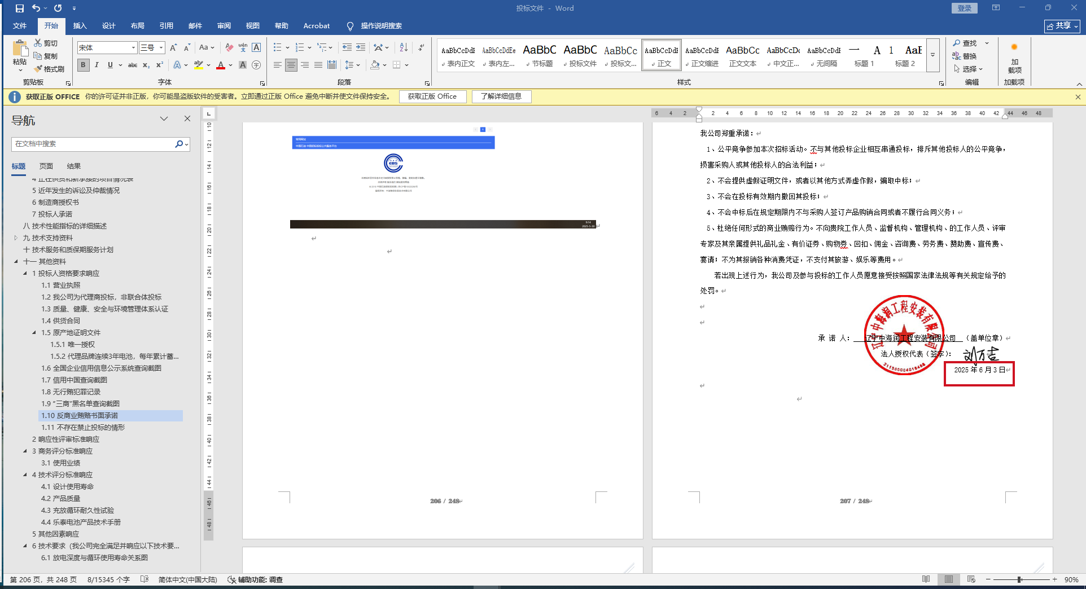Toggle Bold formatting
1086x589 pixels.
pos(84,65)
